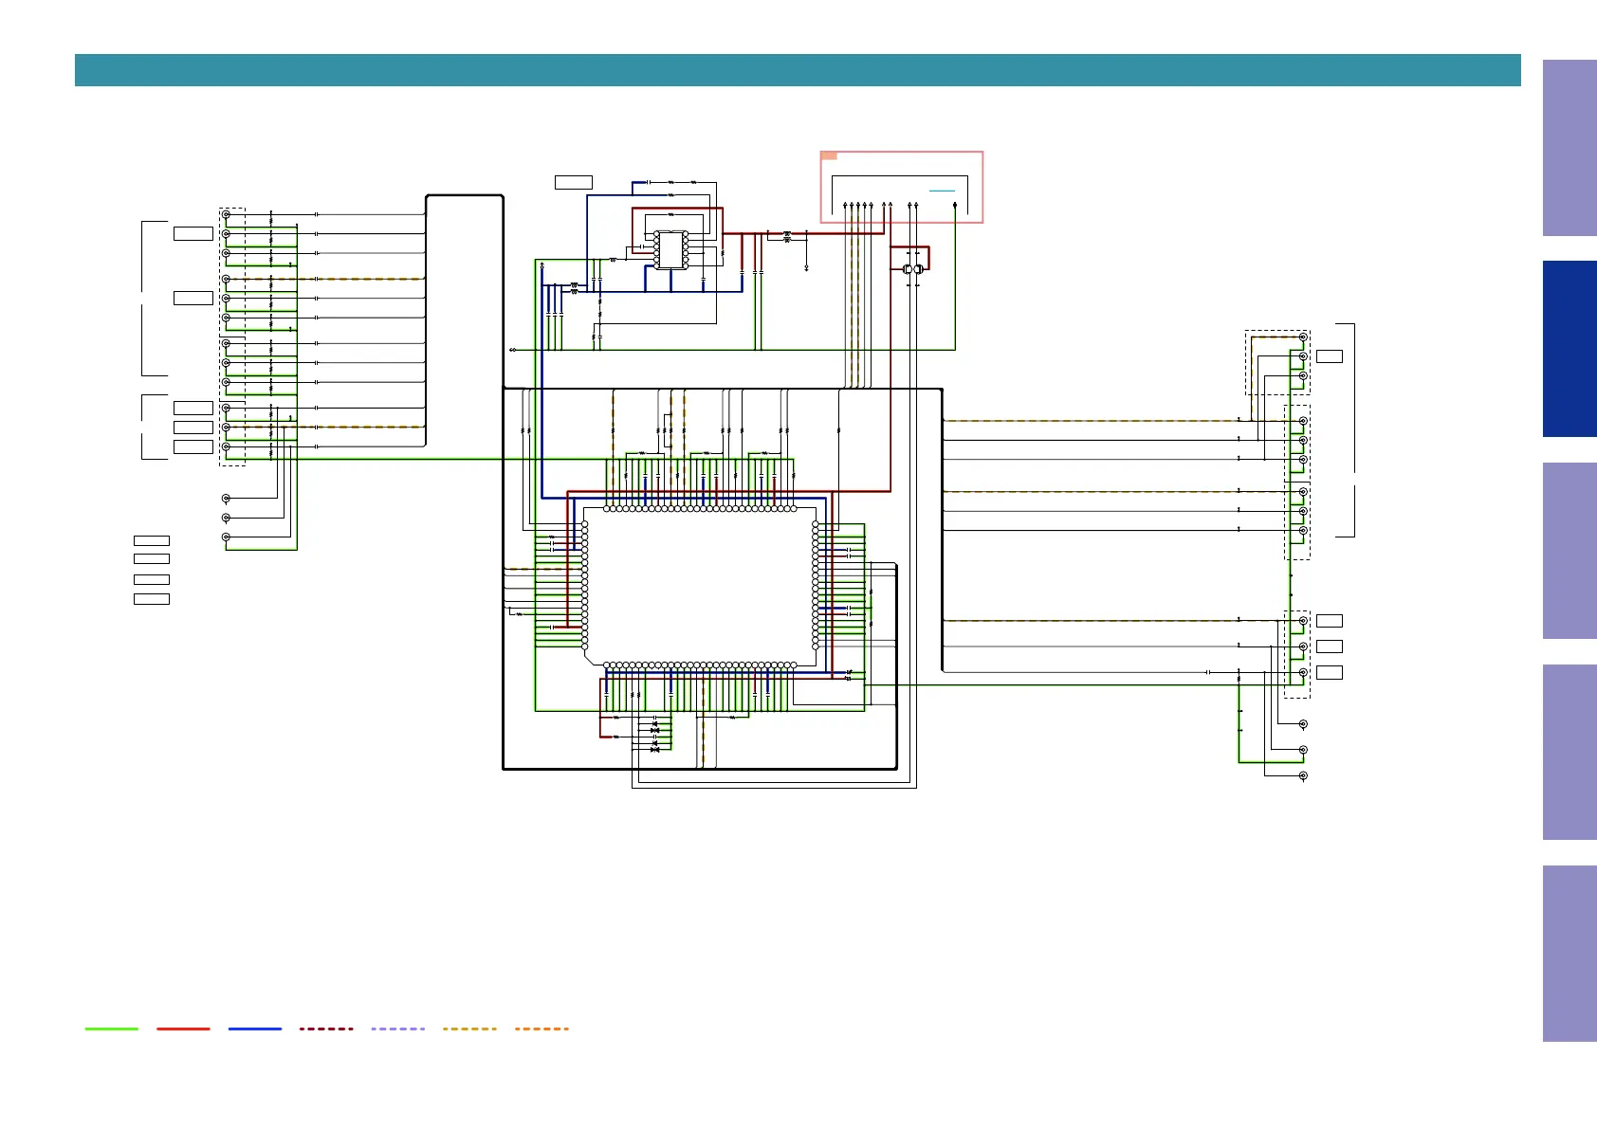1597x1129 pixels.
Task: Click the lowest of four stacked left boxes
Action: (x=152, y=599)
